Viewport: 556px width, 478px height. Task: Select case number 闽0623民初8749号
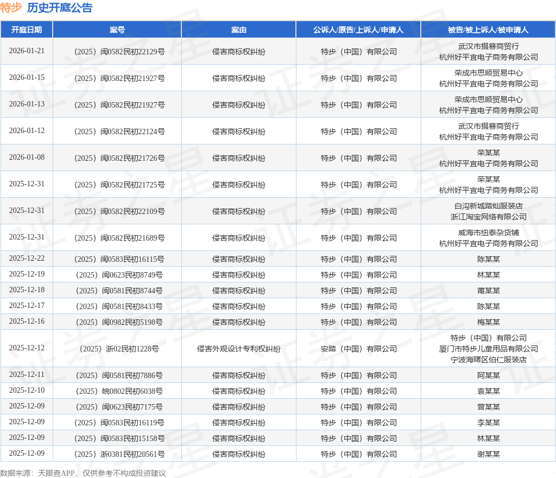tap(119, 275)
